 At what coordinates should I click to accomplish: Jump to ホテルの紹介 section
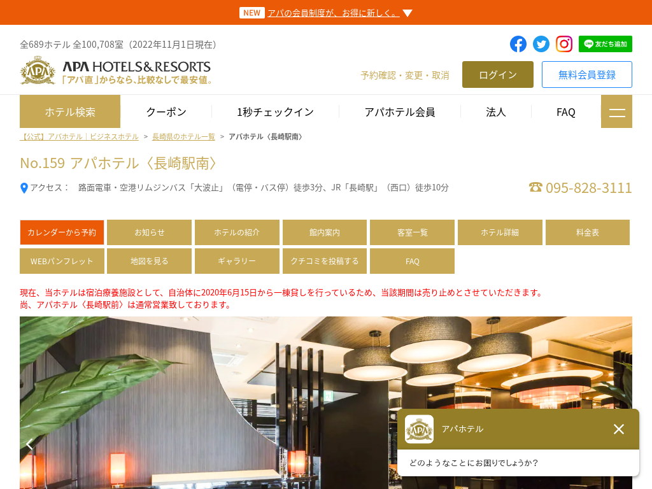(237, 232)
